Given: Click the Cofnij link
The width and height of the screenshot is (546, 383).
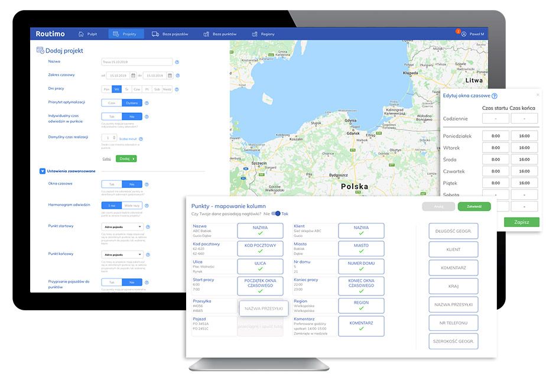Looking at the screenshot, I should (106, 159).
